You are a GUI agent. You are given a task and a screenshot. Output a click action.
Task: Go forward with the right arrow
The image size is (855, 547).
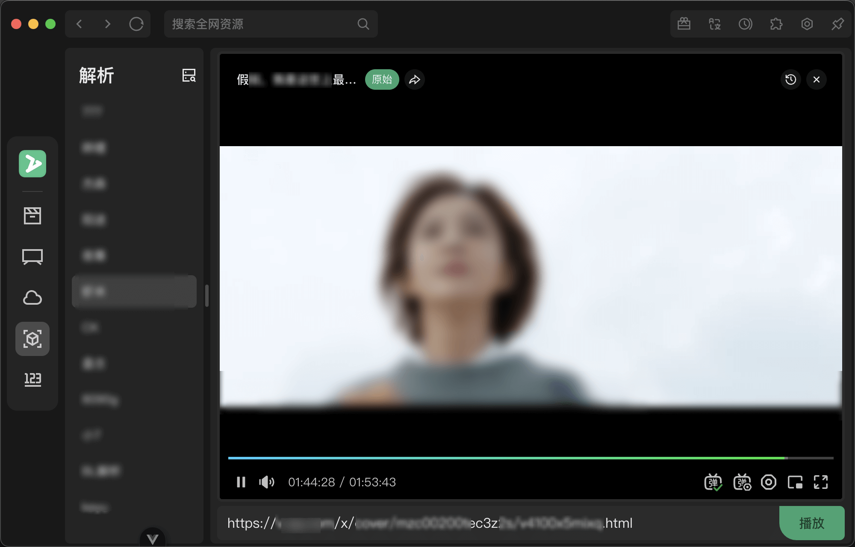107,24
